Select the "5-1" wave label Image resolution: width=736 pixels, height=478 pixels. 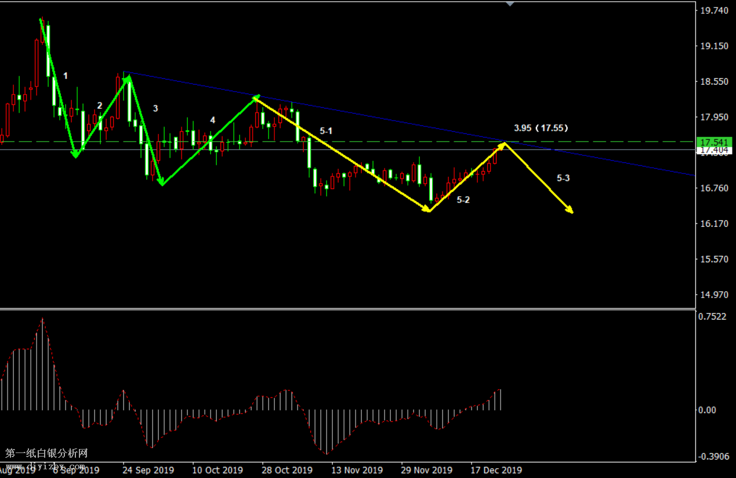coord(326,131)
